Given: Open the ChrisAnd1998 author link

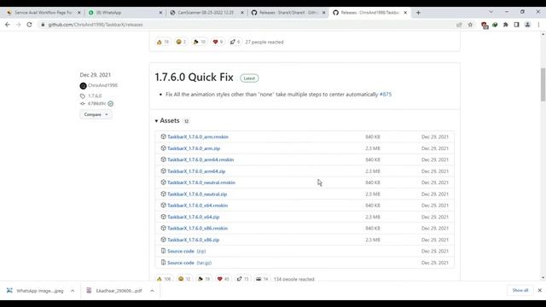Looking at the screenshot, I should tap(102, 85).
